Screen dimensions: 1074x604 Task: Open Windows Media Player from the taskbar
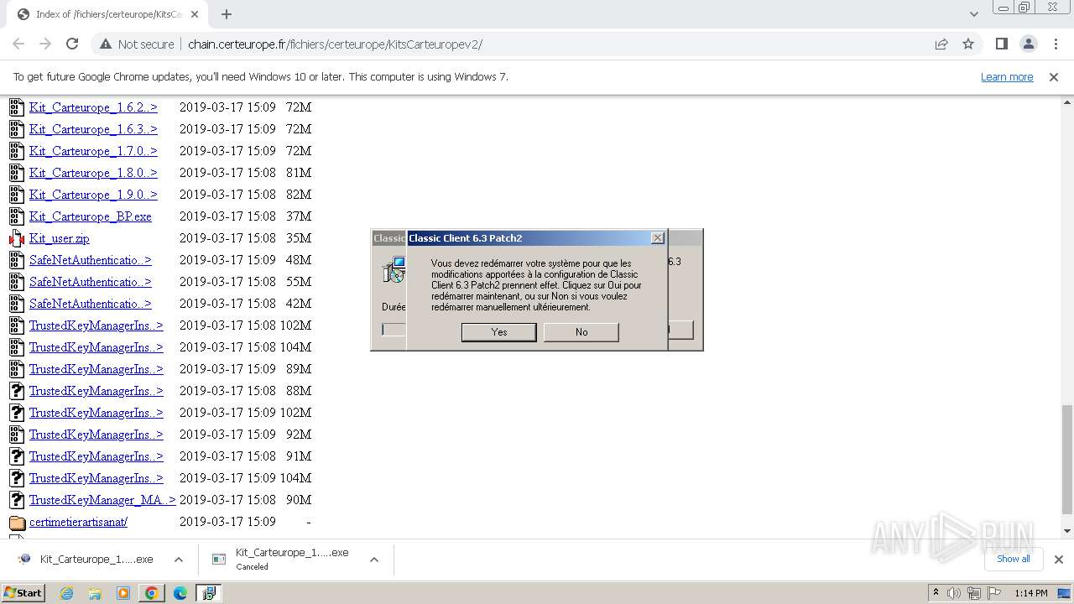(x=123, y=593)
